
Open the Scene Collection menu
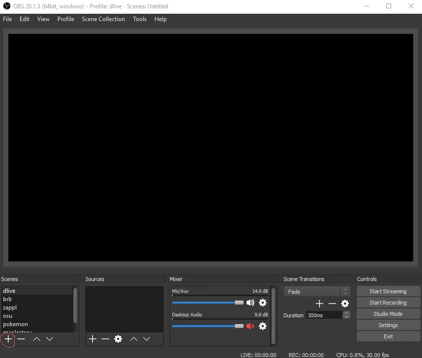coord(103,19)
